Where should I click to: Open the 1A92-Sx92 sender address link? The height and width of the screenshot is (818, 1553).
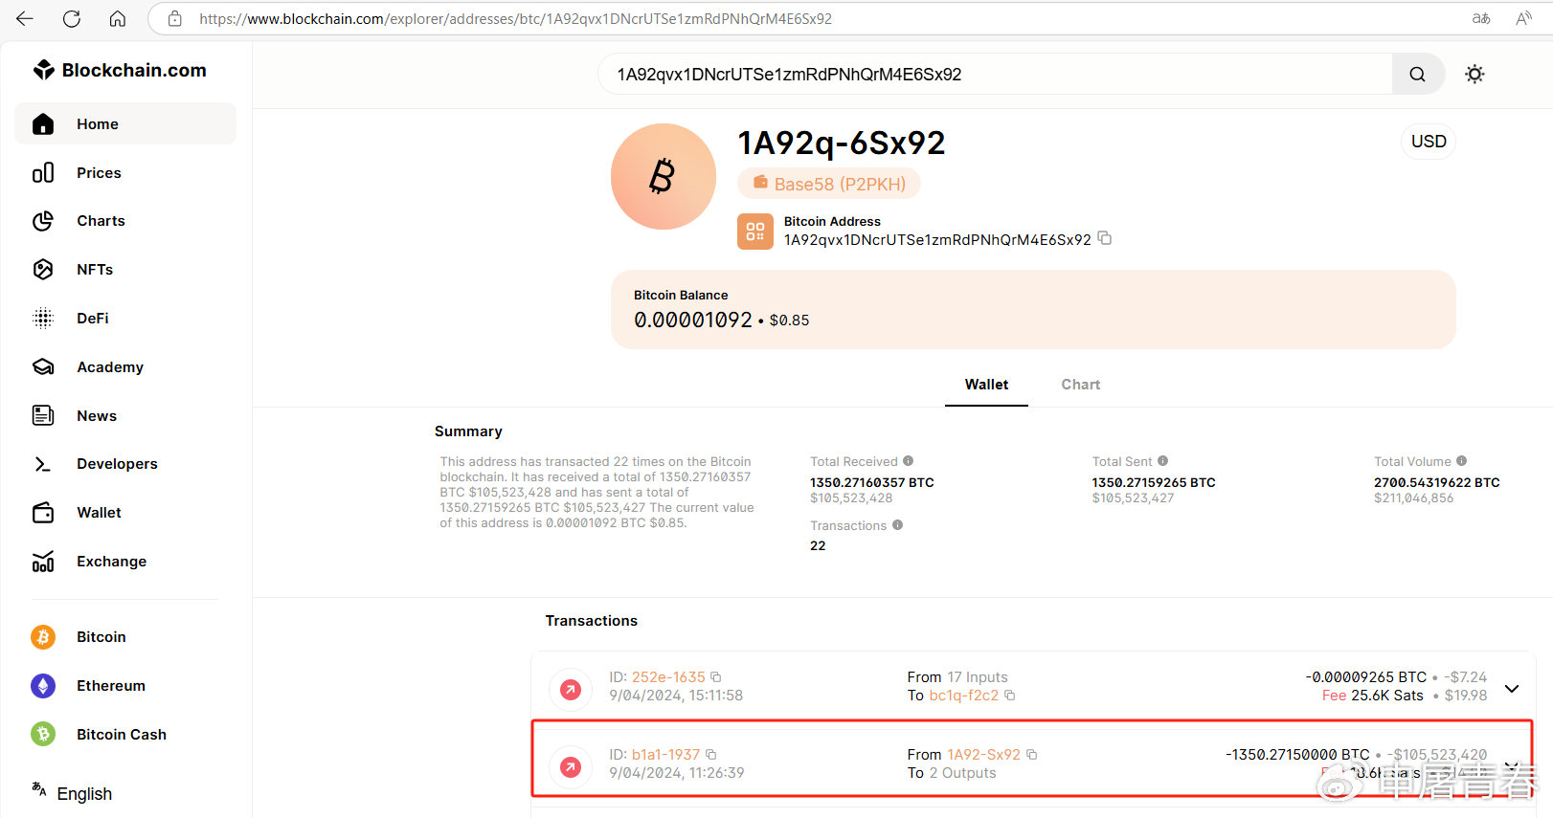coord(983,755)
